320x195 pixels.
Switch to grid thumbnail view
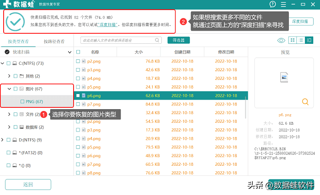(293, 40)
